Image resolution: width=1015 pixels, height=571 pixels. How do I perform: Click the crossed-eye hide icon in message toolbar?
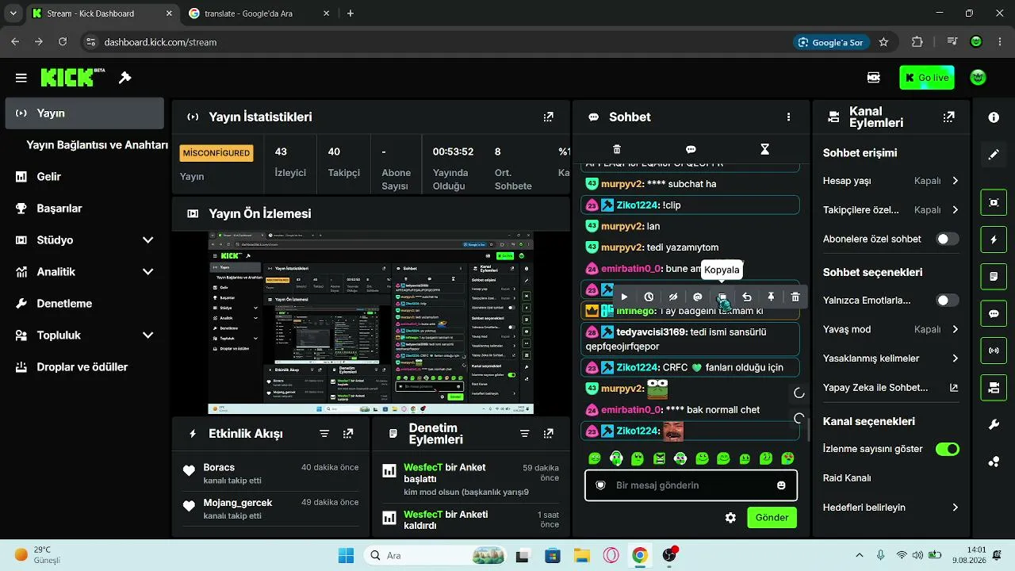click(x=673, y=297)
